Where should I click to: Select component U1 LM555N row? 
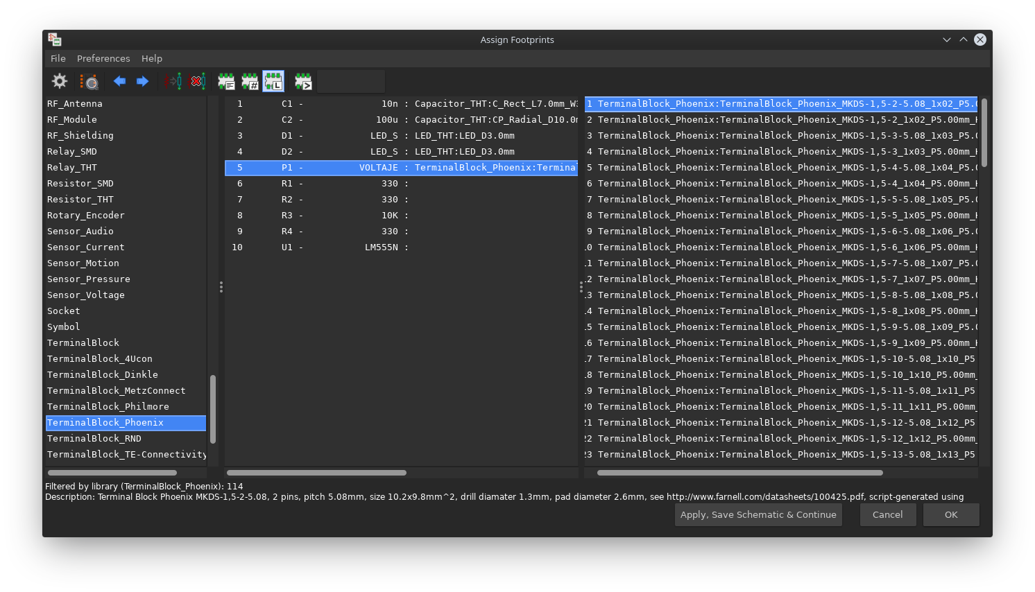(402, 247)
